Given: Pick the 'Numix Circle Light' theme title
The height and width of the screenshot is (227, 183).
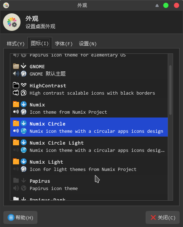Looking at the screenshot, I should point(56,143).
